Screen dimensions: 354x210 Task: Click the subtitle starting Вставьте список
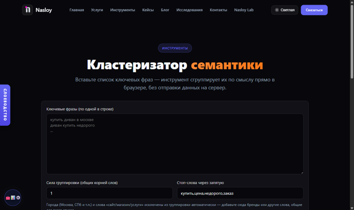[175, 84]
